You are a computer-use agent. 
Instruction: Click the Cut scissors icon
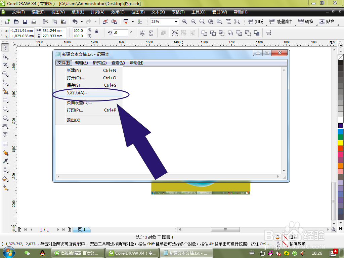(x=45, y=21)
